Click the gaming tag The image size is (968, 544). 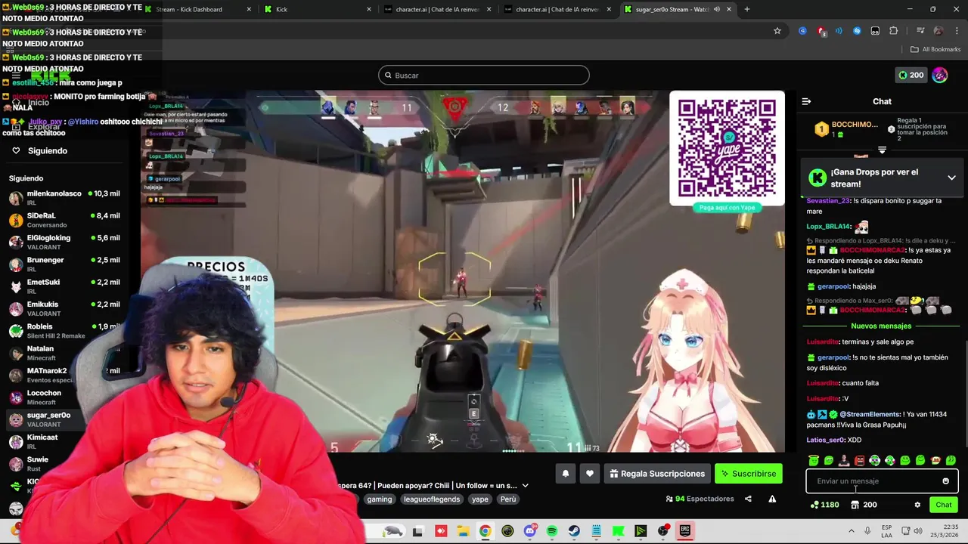pos(380,499)
